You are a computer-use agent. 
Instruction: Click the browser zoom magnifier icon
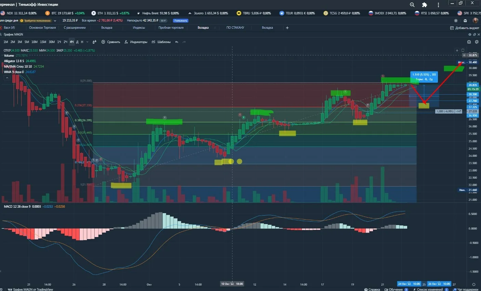click(x=412, y=5)
